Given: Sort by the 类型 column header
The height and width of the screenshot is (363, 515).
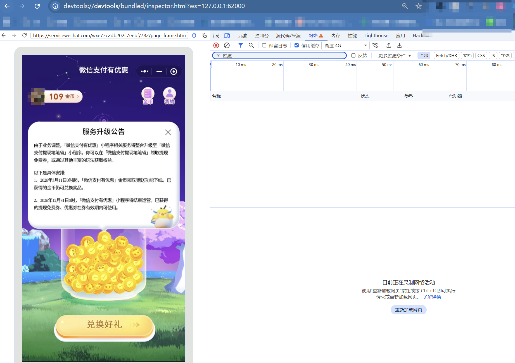Looking at the screenshot, I should (425, 96).
